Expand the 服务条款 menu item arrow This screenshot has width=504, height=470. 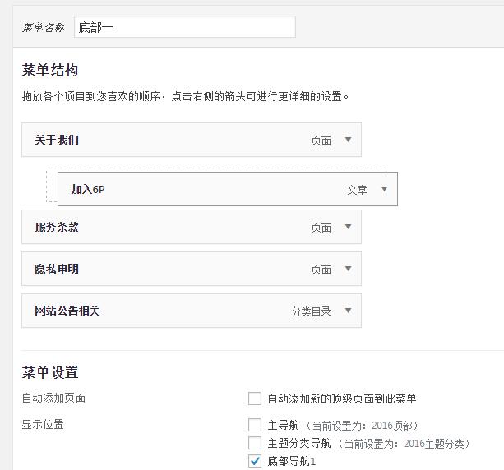click(348, 227)
